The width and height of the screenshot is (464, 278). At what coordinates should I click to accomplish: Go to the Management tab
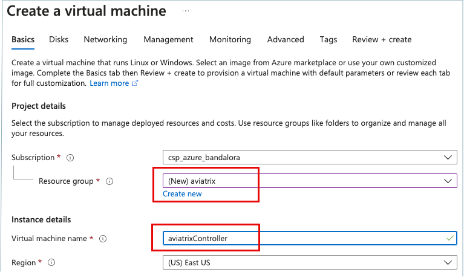(x=168, y=40)
